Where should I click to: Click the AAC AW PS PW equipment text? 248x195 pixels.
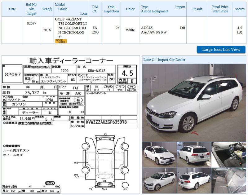[x=154, y=32]
